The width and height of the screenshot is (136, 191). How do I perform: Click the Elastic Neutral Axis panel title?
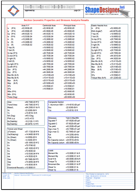pos(99,25)
